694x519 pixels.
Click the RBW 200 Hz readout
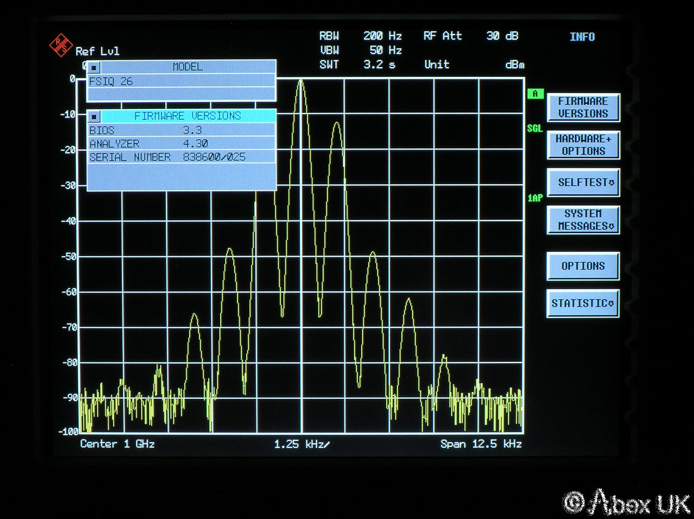pos(360,36)
